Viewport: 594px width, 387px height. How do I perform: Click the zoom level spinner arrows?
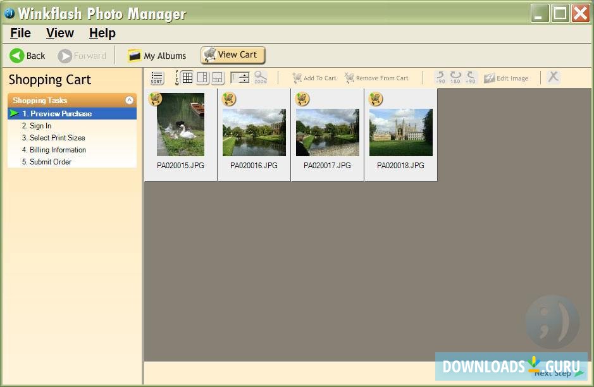coord(245,78)
